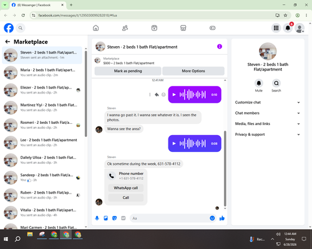The height and width of the screenshot is (249, 312).
Task: Open File Explorer from the taskbar
Action: point(30,235)
